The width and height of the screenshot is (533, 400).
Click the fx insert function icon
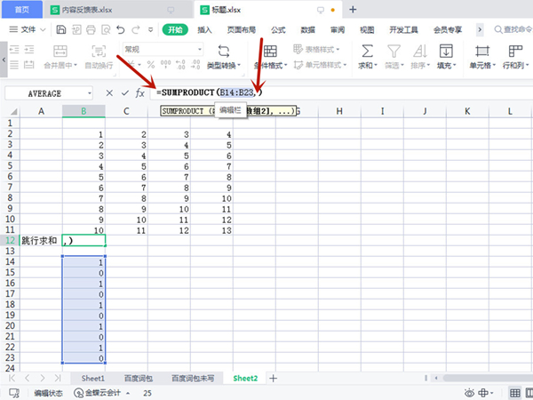click(139, 92)
